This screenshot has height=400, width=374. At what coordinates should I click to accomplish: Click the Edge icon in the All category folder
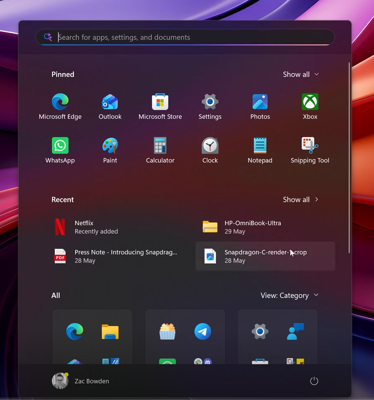75,331
